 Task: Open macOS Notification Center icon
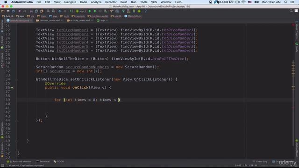(x=292, y=2)
